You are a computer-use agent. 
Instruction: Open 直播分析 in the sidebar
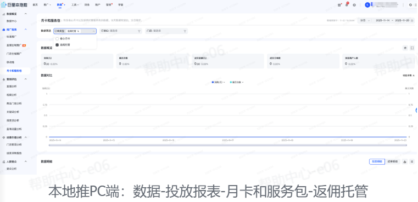click(12, 86)
